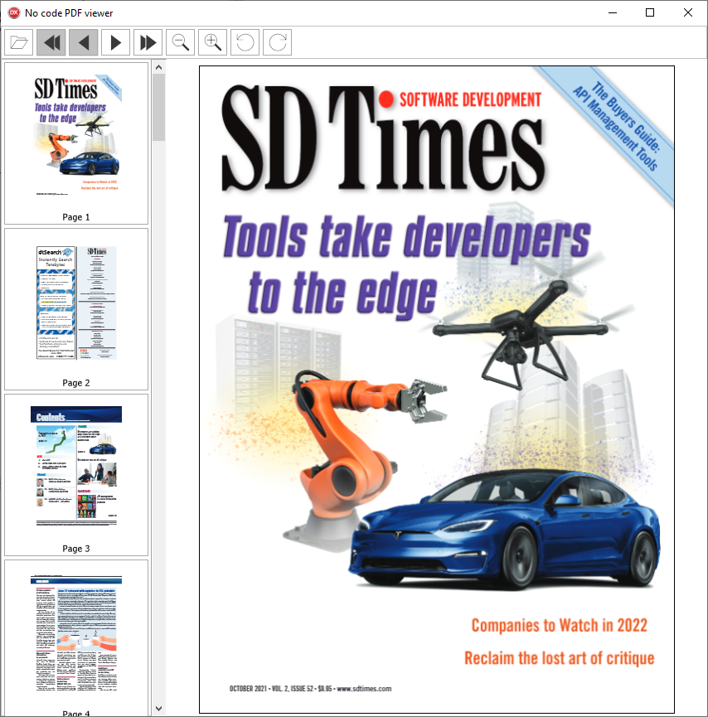Zoom in with plus magnifier

[x=213, y=42]
